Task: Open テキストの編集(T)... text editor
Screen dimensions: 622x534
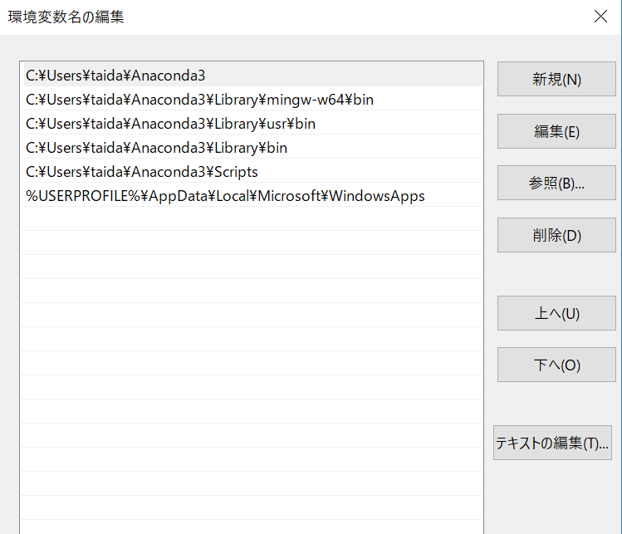Action: [x=552, y=443]
